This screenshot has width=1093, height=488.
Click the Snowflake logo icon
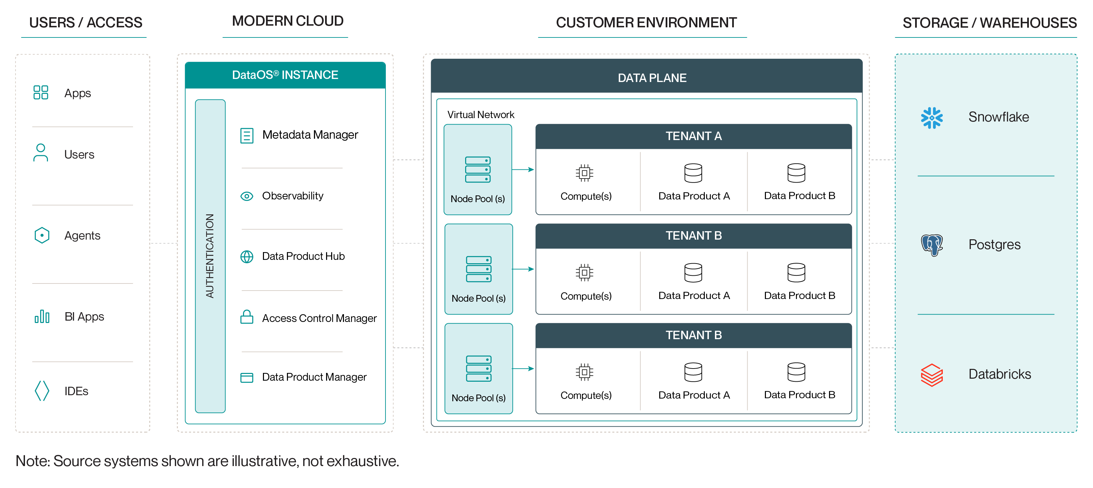pos(932,117)
